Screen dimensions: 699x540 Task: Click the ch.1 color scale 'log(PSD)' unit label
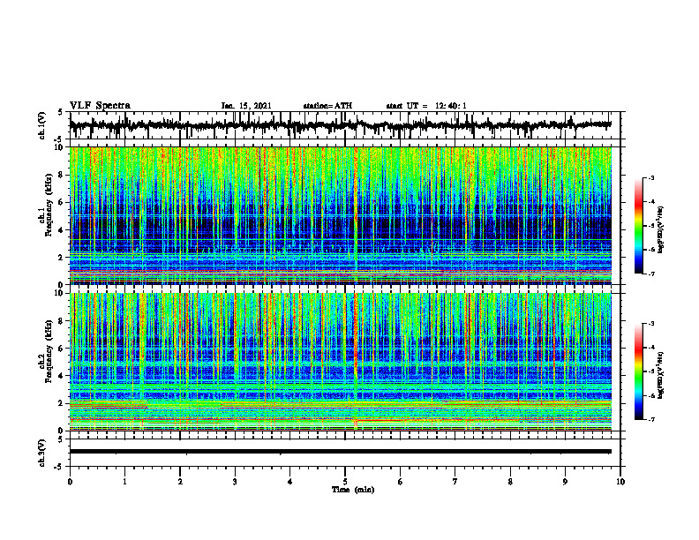[661, 230]
